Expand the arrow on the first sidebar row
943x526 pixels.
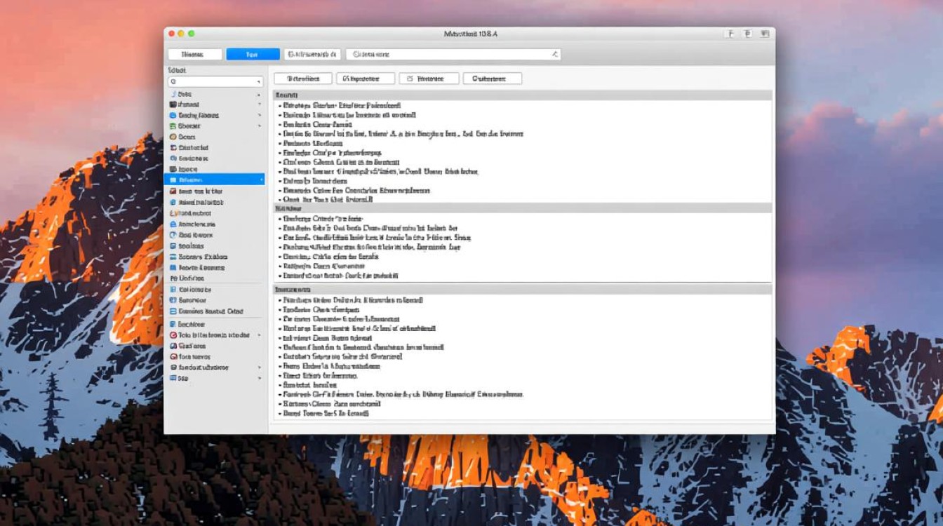pyautogui.click(x=259, y=94)
